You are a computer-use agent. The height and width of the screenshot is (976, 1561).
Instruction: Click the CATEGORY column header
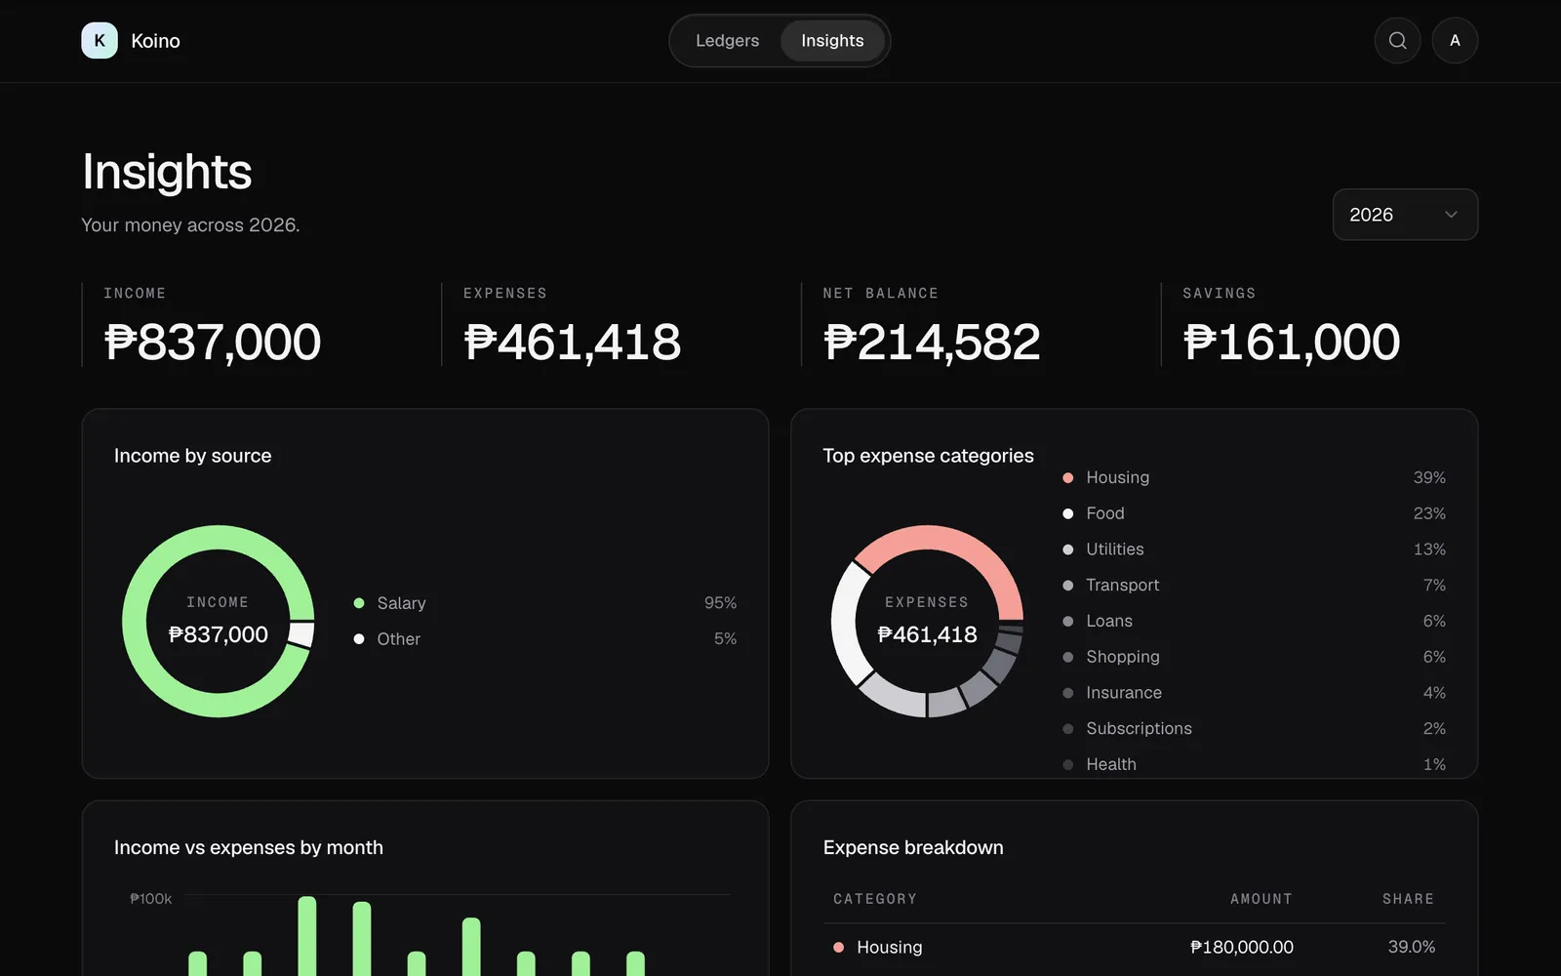point(875,899)
